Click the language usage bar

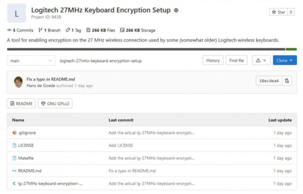(x=152, y=49)
